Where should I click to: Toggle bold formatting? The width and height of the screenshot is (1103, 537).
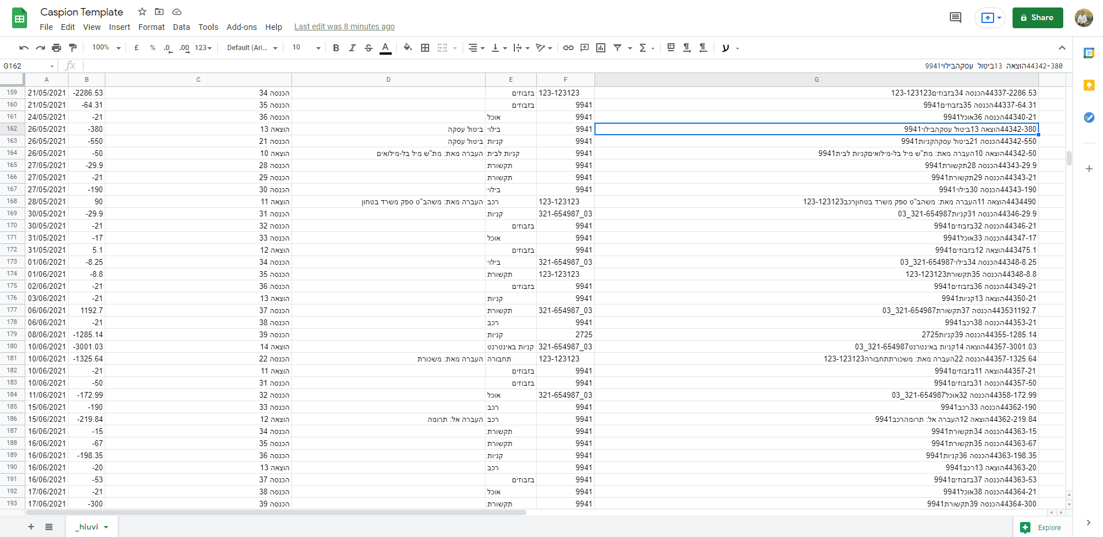336,48
